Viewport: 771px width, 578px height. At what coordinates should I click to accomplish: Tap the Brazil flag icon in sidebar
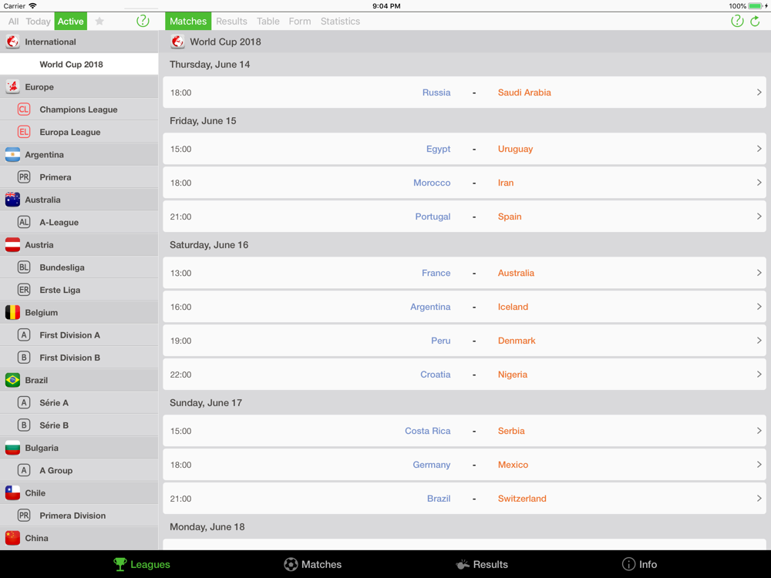13,380
